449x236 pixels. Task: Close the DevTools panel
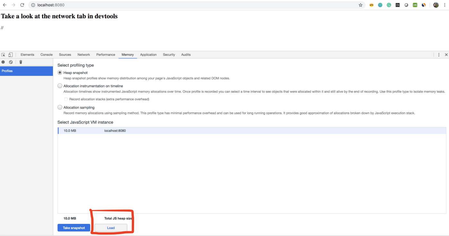(446, 55)
